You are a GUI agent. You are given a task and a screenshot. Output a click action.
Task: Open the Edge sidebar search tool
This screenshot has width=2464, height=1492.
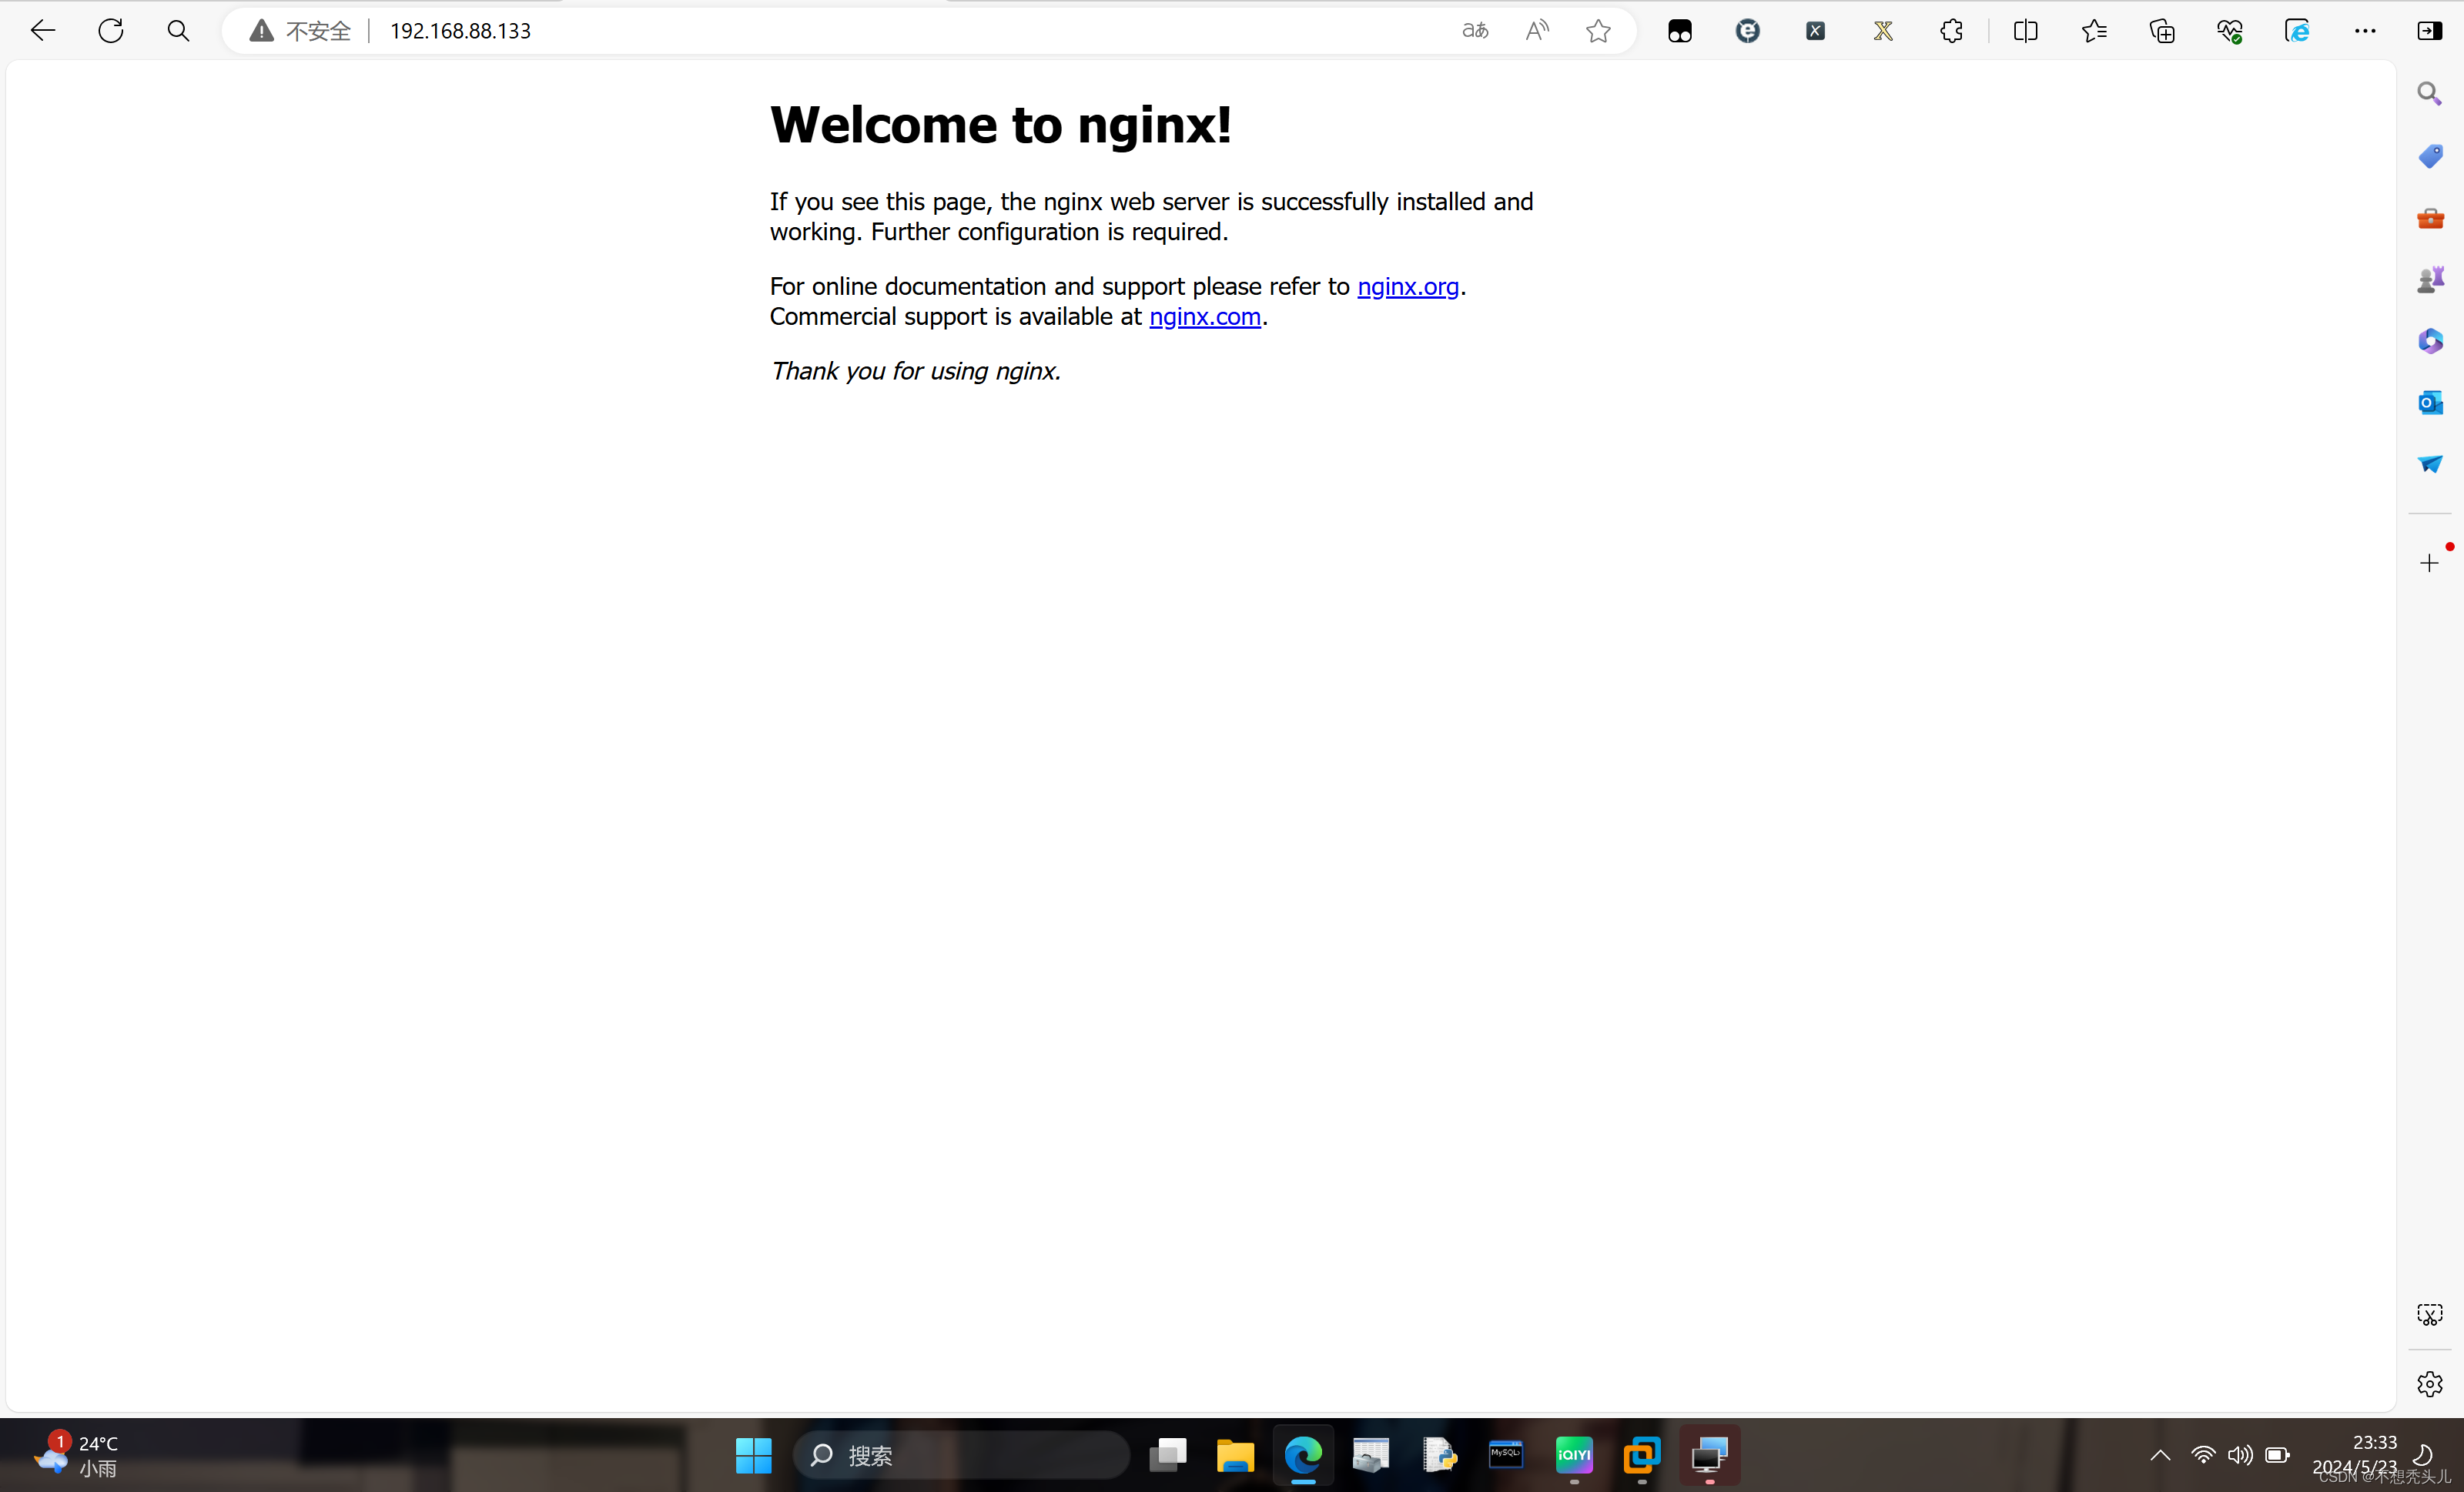(2430, 93)
